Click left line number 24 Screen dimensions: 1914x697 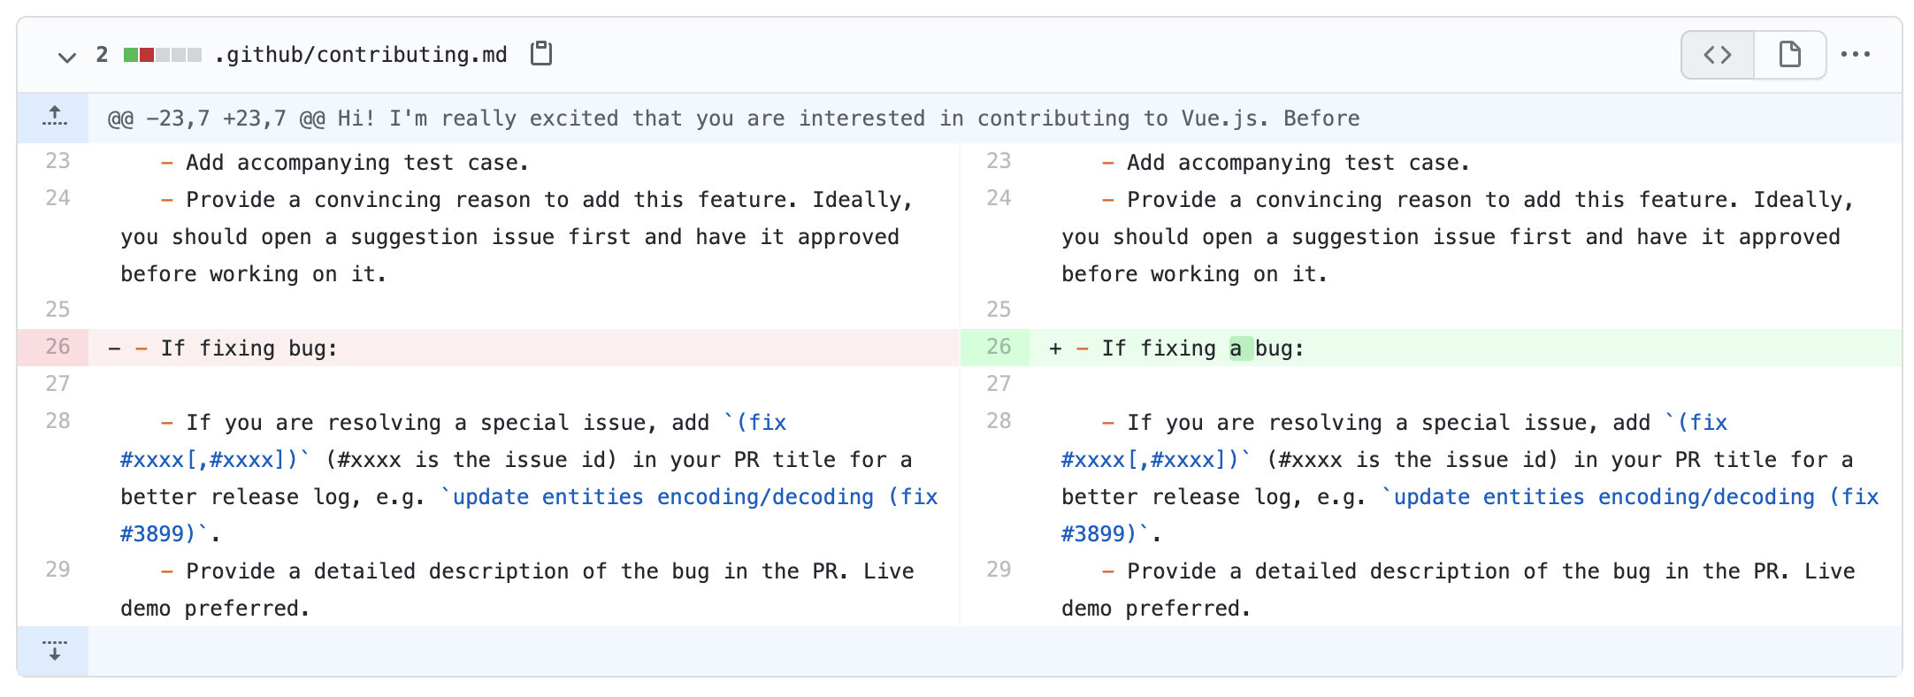coord(57,198)
